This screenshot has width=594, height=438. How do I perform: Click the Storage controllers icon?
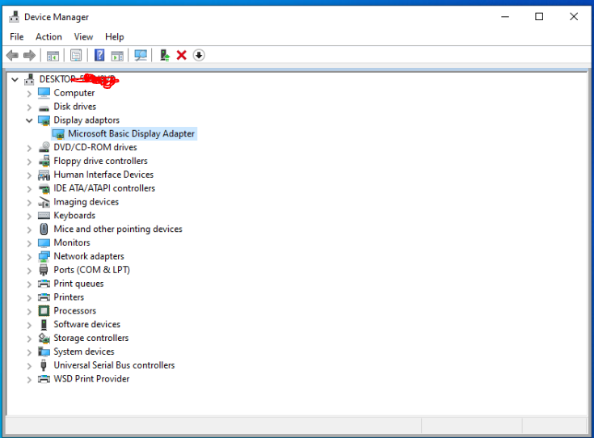[x=44, y=338]
